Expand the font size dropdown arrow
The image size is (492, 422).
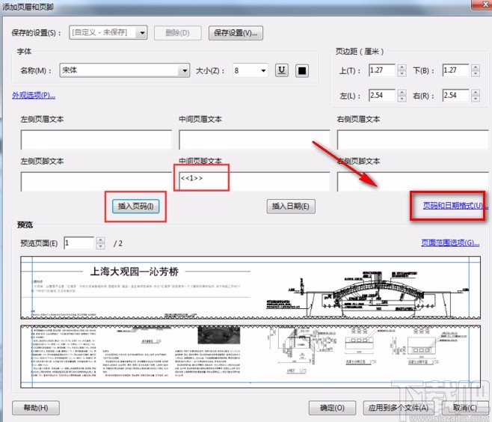(263, 70)
